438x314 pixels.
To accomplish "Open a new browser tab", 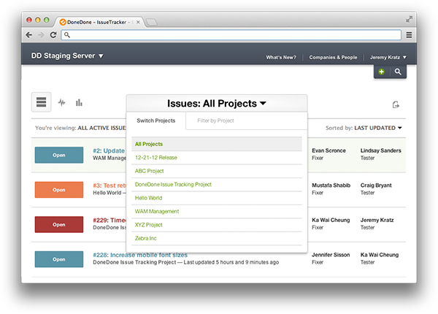I will 151,22.
